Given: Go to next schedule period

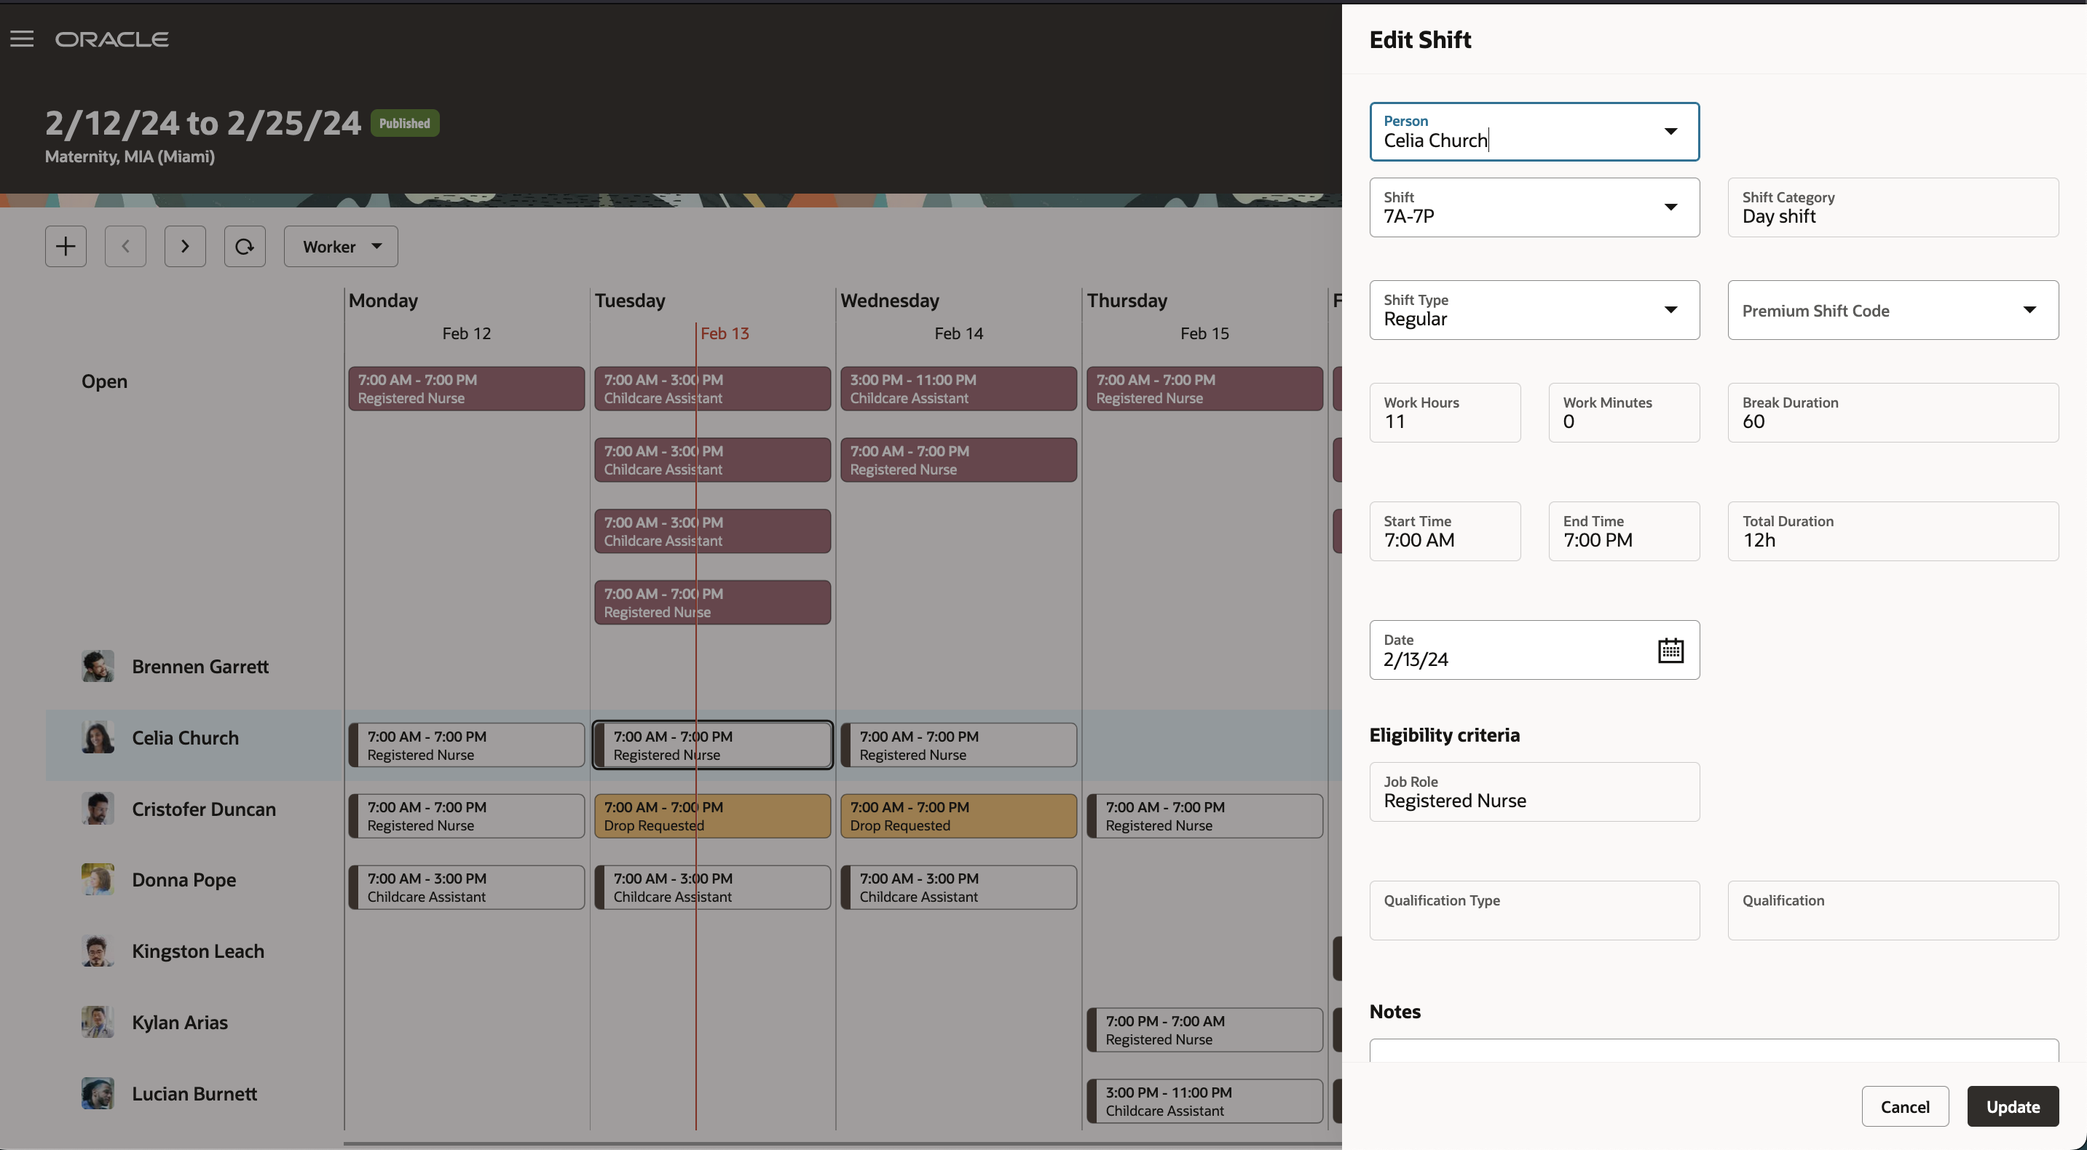Looking at the screenshot, I should click(x=185, y=246).
